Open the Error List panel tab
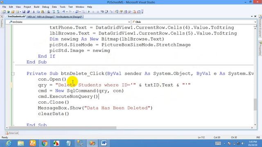This screenshot has width=262, height=147. (12, 133)
